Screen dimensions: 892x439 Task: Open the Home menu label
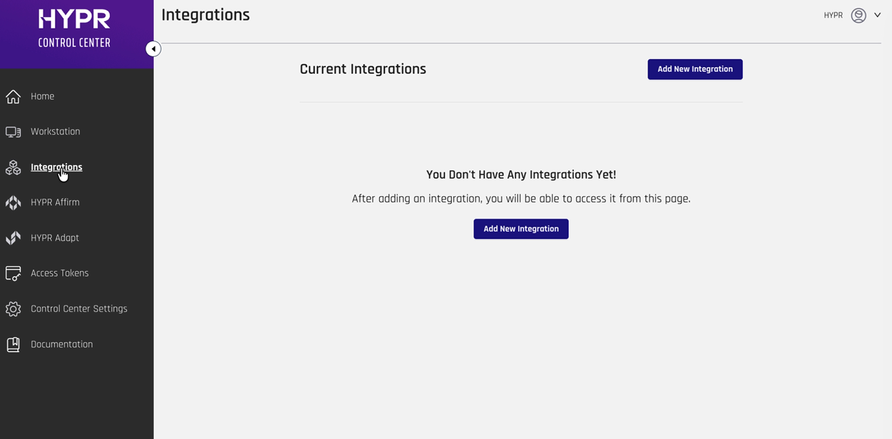tap(42, 96)
